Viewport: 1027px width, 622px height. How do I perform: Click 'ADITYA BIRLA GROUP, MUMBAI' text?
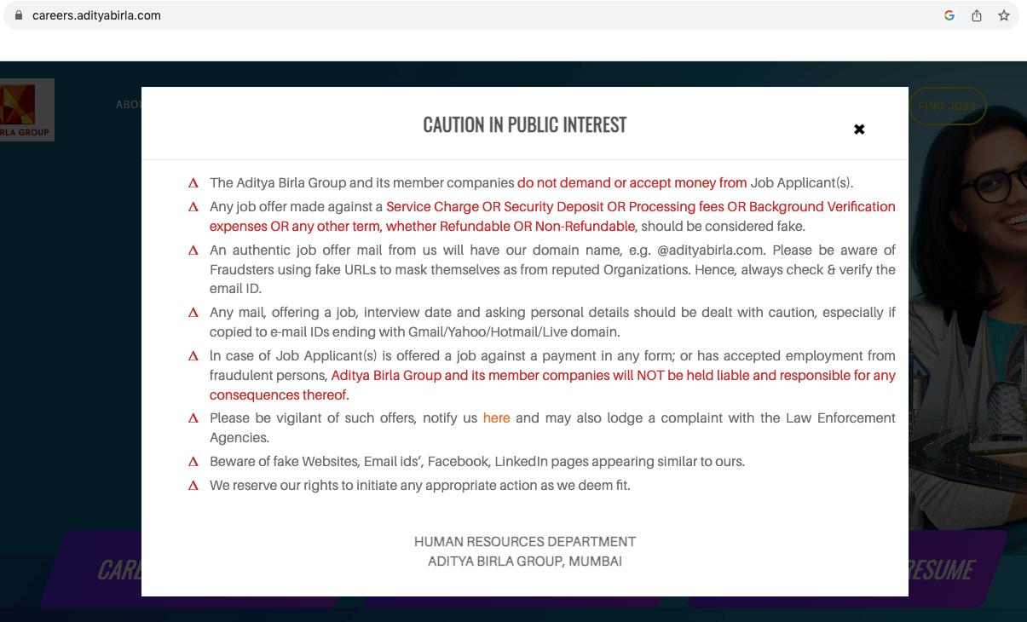coord(525,561)
